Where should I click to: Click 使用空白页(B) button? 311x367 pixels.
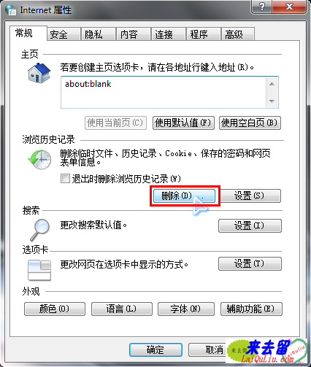[250, 123]
